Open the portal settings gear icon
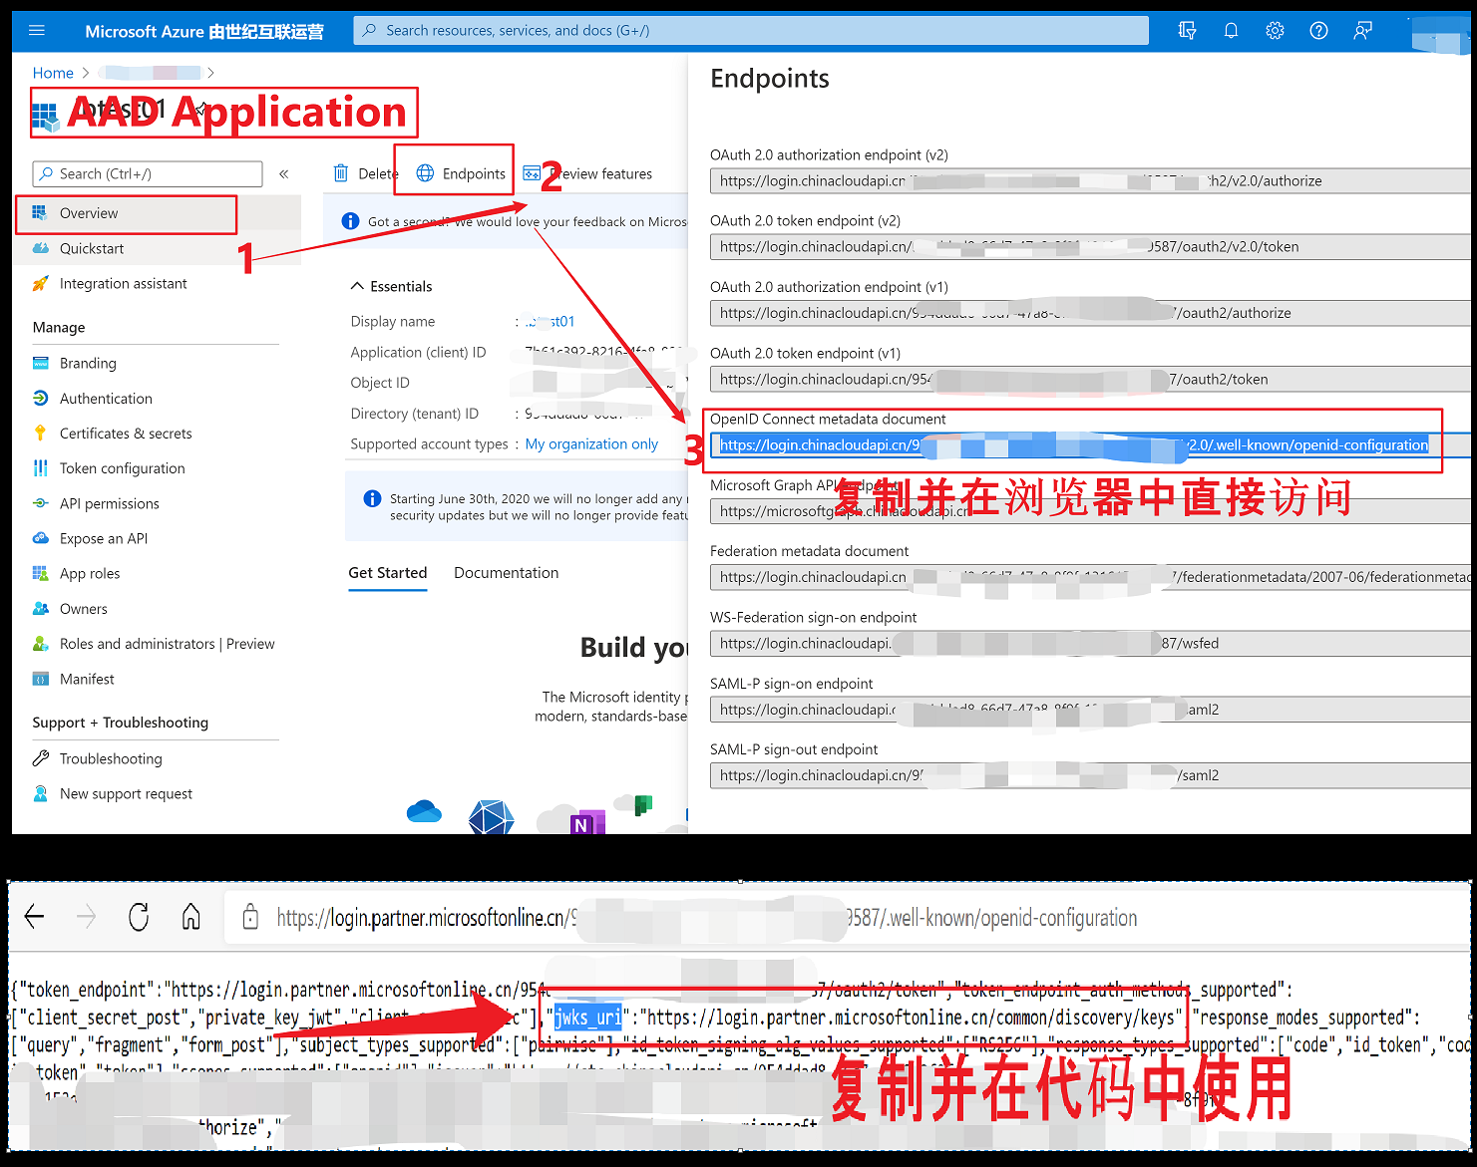Screen dimensions: 1477x1167 pos(1275,31)
